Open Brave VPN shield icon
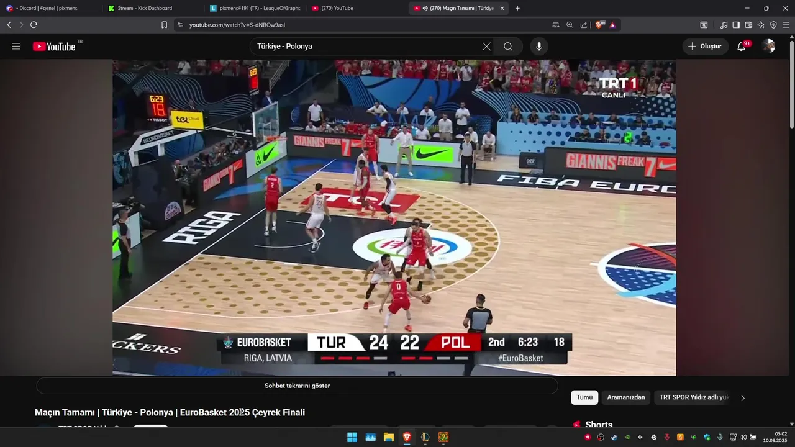795x447 pixels. (x=773, y=25)
